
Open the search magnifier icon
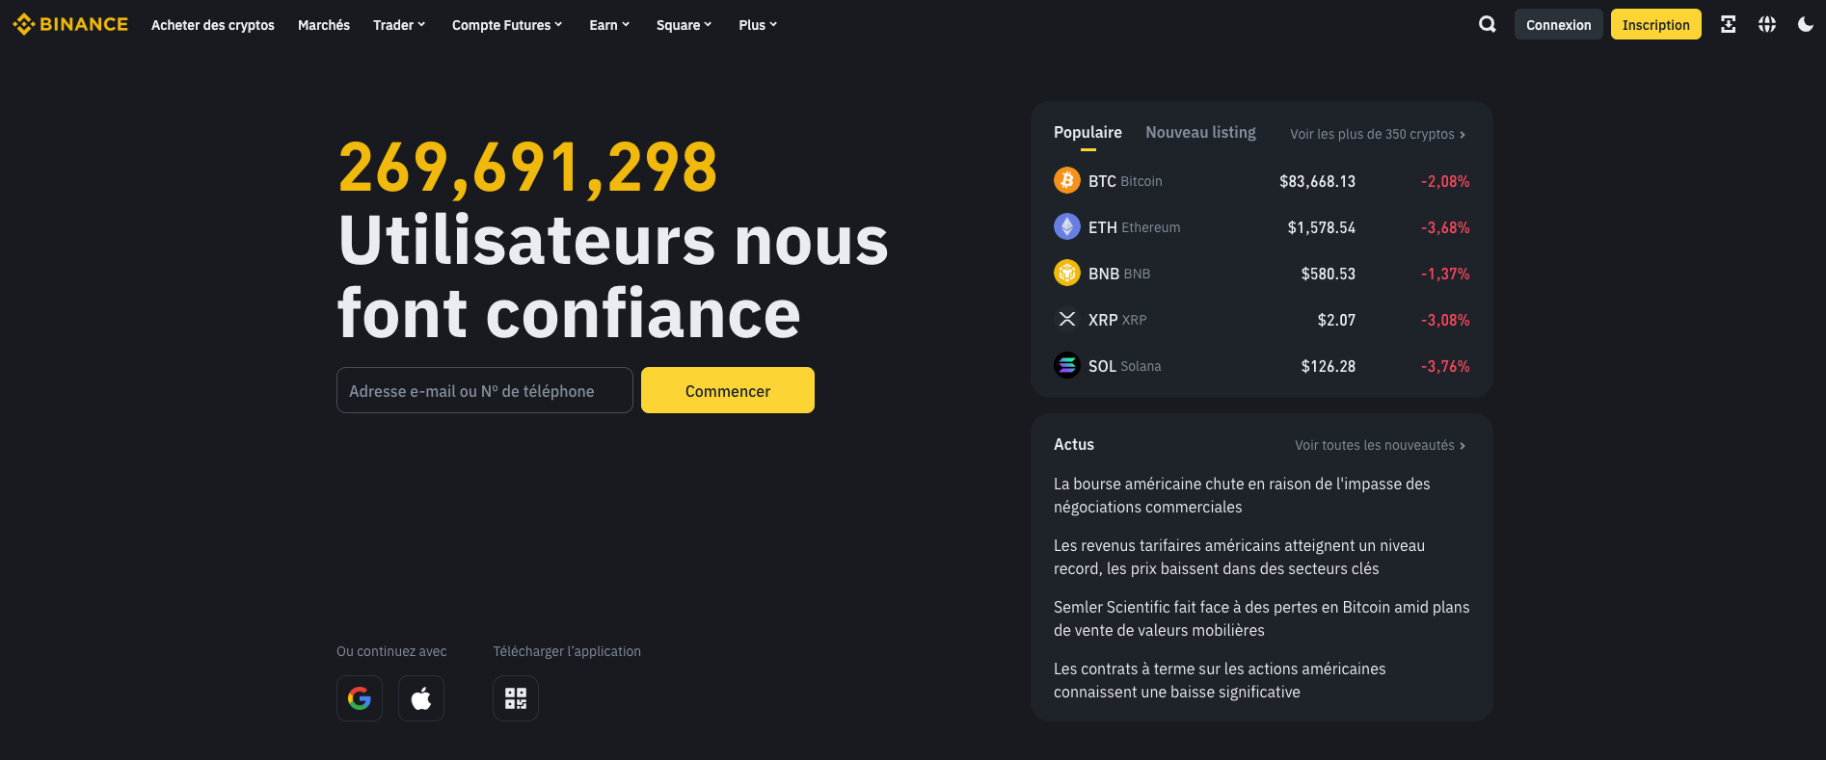1488,24
